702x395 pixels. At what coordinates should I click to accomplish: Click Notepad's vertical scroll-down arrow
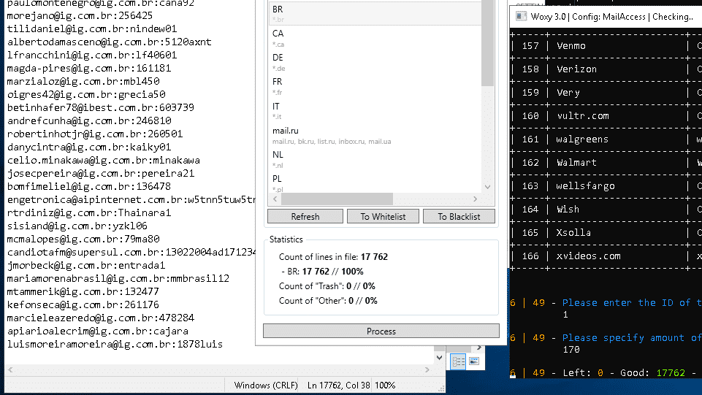click(438, 358)
